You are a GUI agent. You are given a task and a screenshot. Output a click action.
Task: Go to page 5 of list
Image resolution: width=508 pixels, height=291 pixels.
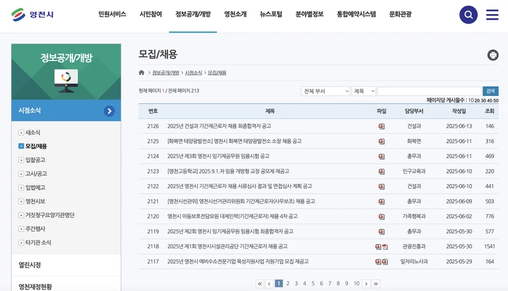(x=313, y=283)
